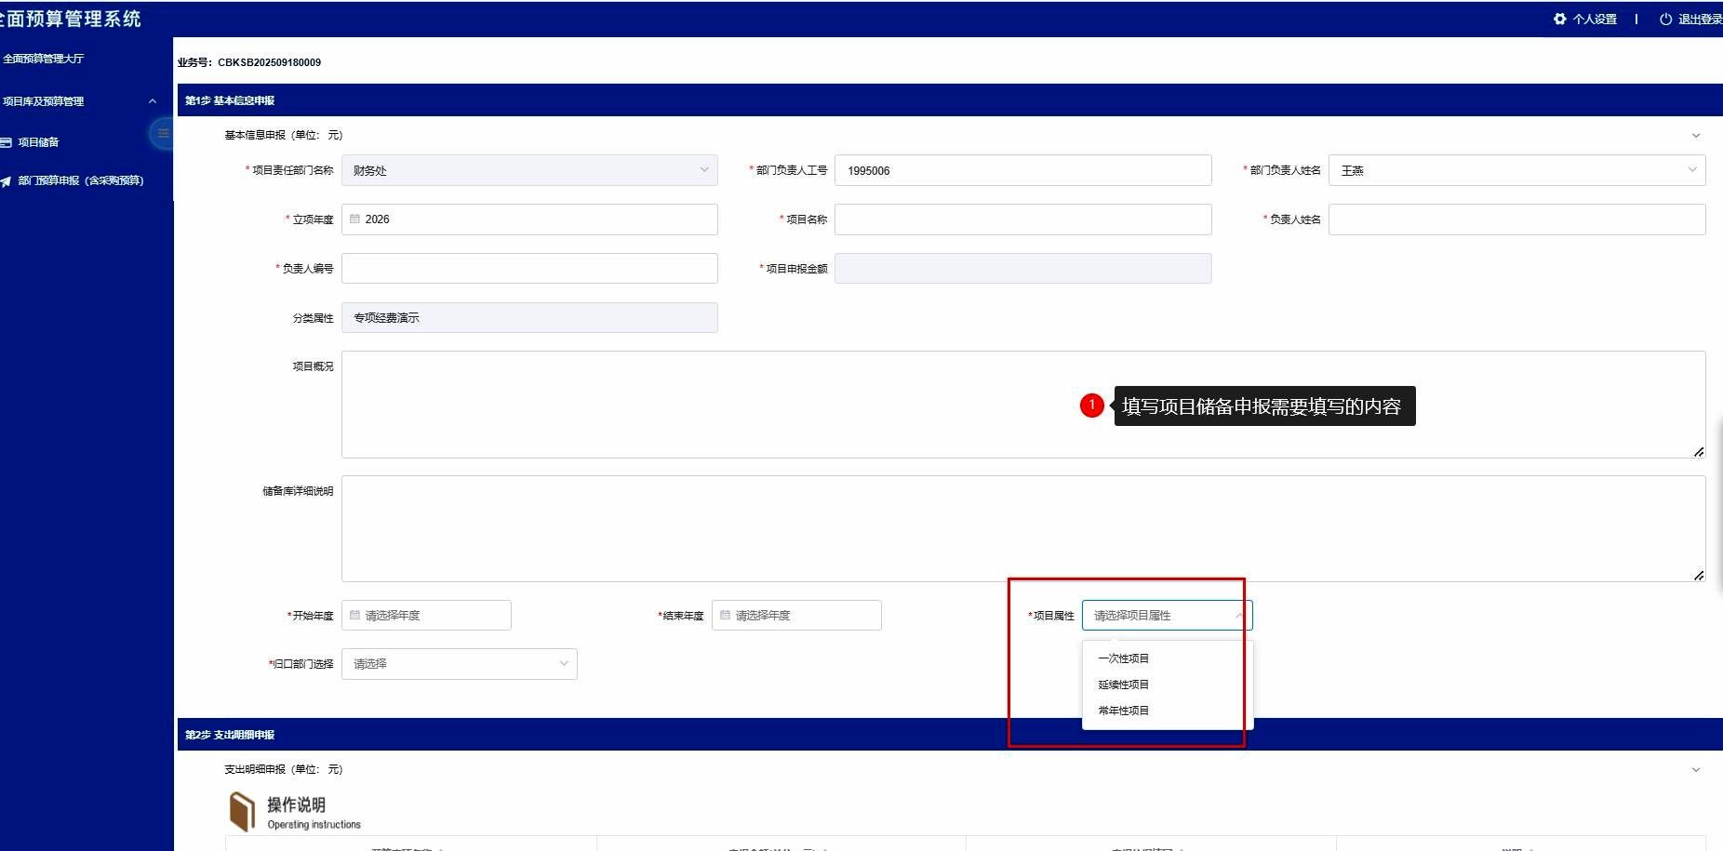Click the 项目储备 sidebar icon
The width and height of the screenshot is (1723, 851).
tap(7, 142)
